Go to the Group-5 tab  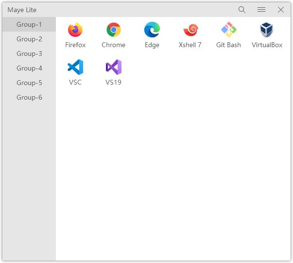[x=29, y=83]
